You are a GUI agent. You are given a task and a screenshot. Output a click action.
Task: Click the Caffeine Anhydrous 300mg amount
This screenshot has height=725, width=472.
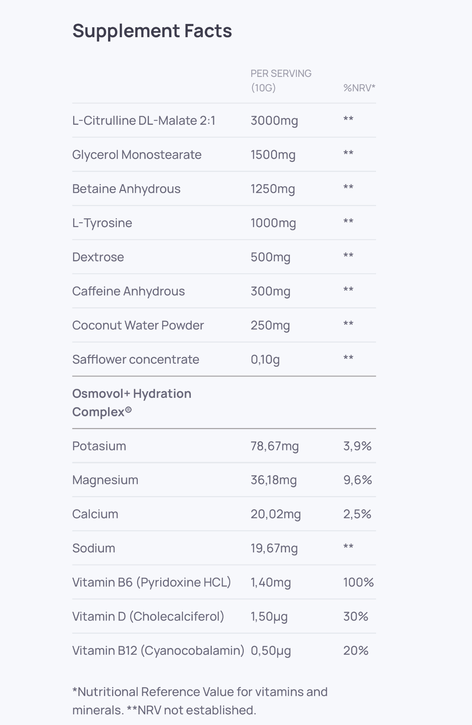(x=270, y=291)
